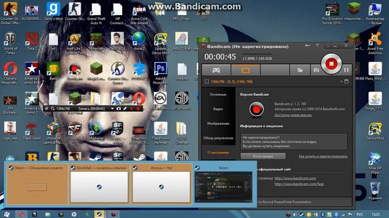Stop recording from the floating bar
This screenshot has width=389, height=218.
(138, 108)
